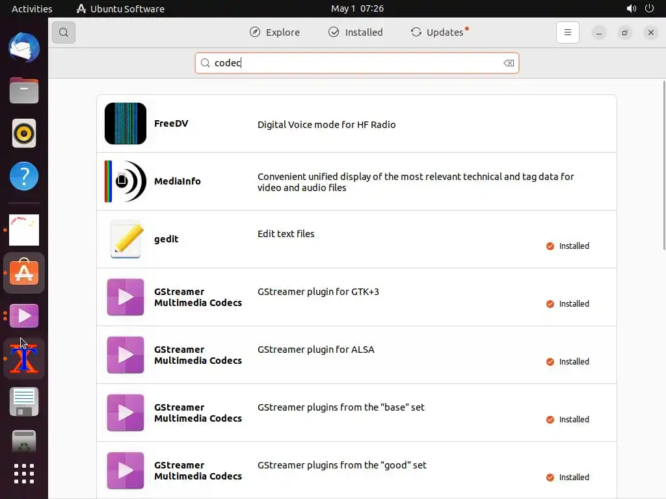666x499 pixels.
Task: Click Installed badge on ALSA plugin row
Action: (x=567, y=361)
